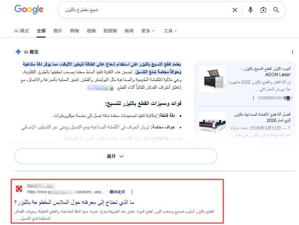Open three-dot menu beside search result URL
This screenshot has width=299, height=225.
coord(132,192)
